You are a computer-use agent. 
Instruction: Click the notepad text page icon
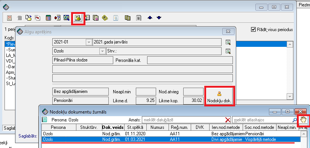click(139, 18)
